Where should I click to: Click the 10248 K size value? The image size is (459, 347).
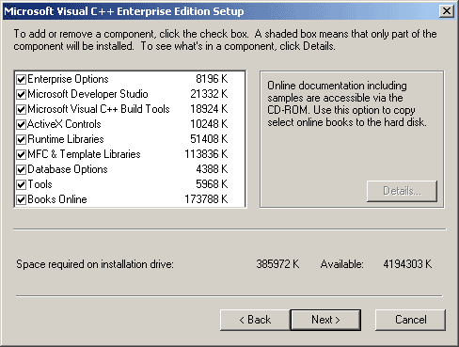[209, 124]
